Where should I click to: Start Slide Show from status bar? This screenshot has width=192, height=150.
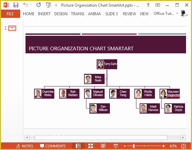pos(116,146)
